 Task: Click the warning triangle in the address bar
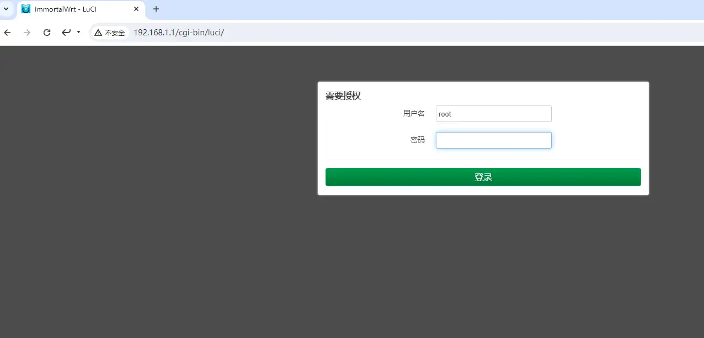point(98,33)
